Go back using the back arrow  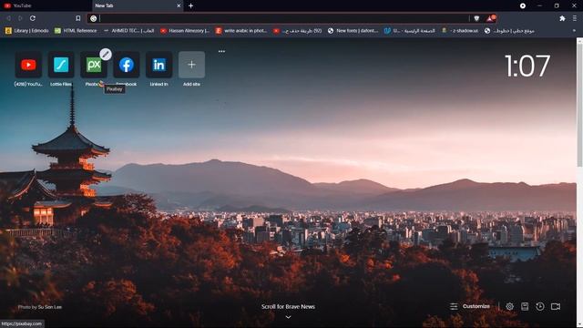click(x=8, y=18)
